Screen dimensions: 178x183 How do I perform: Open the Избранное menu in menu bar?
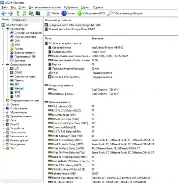(71, 7)
